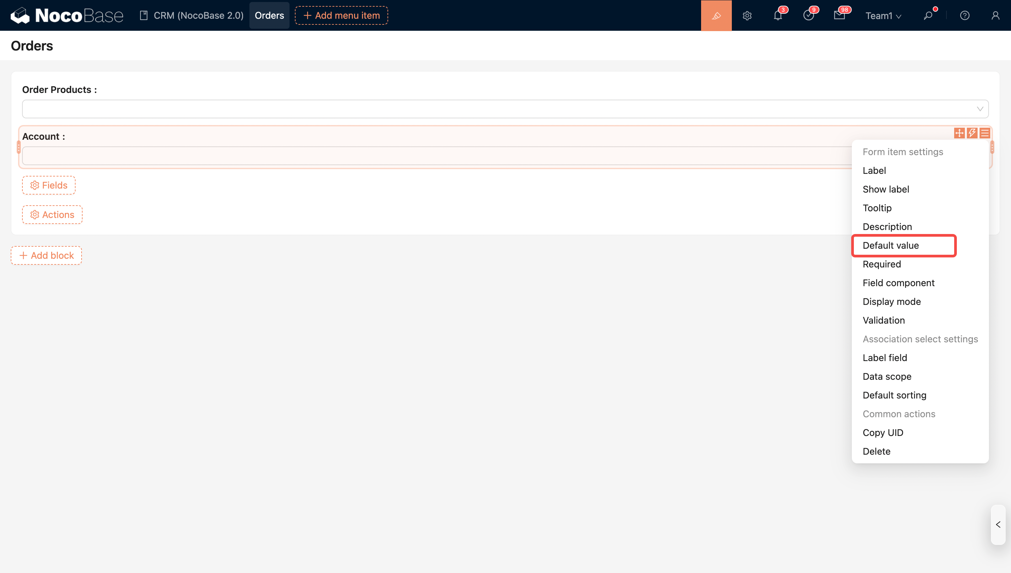Toggle the Required option
Viewport: 1011px width, 573px height.
[x=882, y=264]
